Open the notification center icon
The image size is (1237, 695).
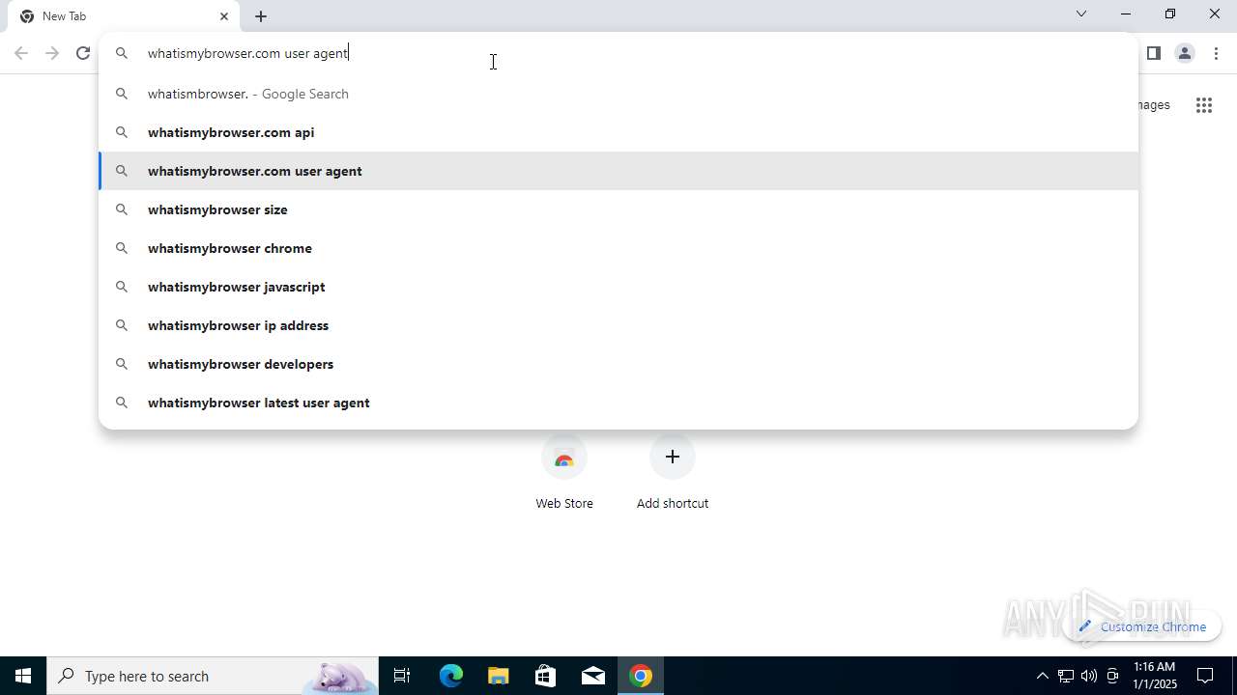click(x=1205, y=676)
